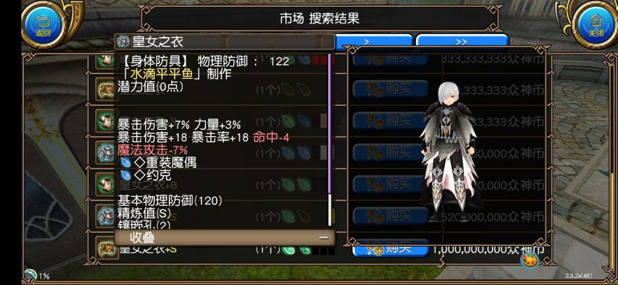
Task: Tap the blue crystal icon beside 重装魔偶
Action: coord(126,162)
